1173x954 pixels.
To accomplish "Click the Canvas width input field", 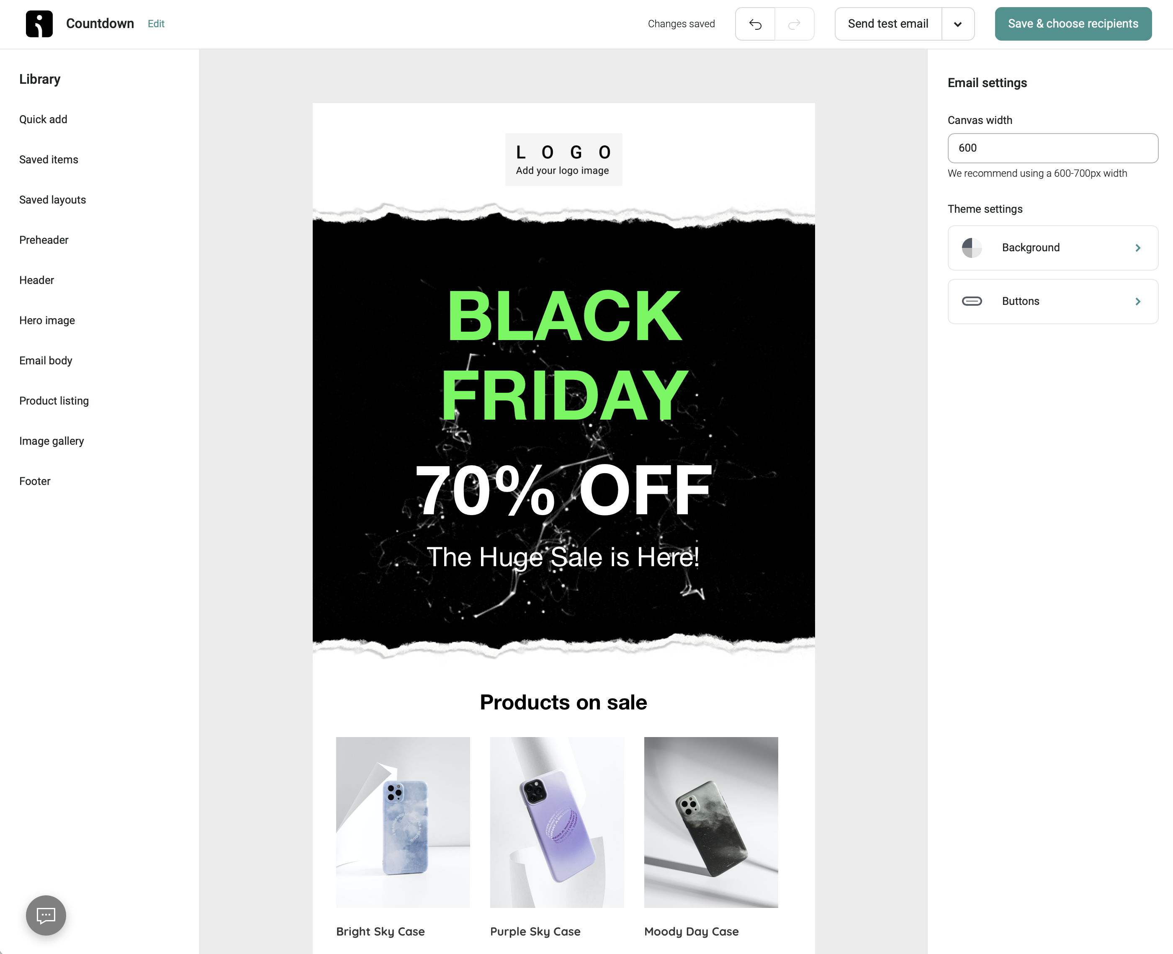I will click(1052, 148).
